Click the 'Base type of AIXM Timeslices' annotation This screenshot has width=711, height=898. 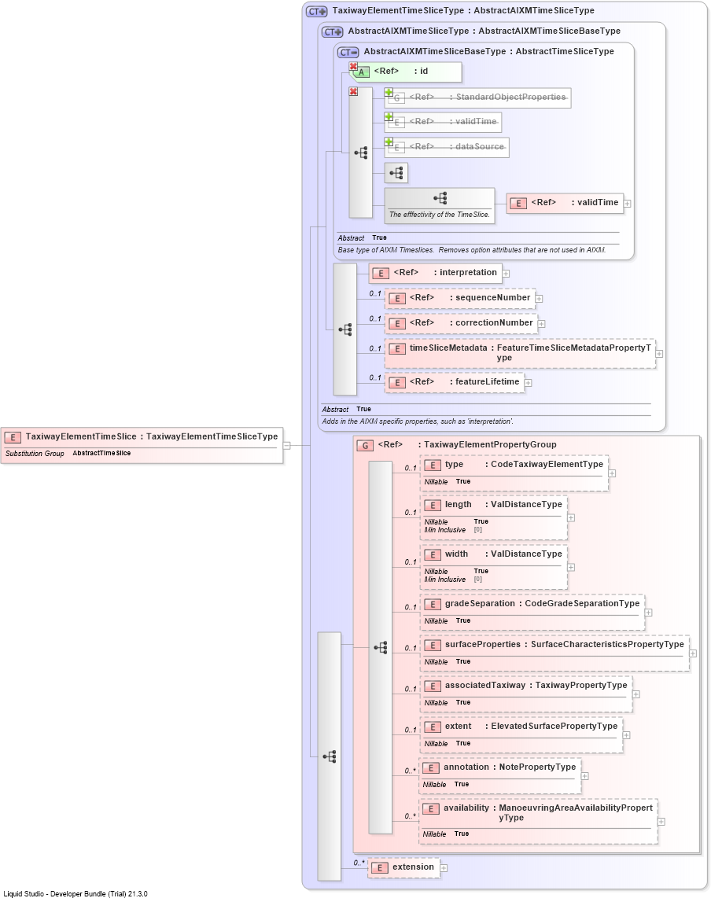coord(472,250)
